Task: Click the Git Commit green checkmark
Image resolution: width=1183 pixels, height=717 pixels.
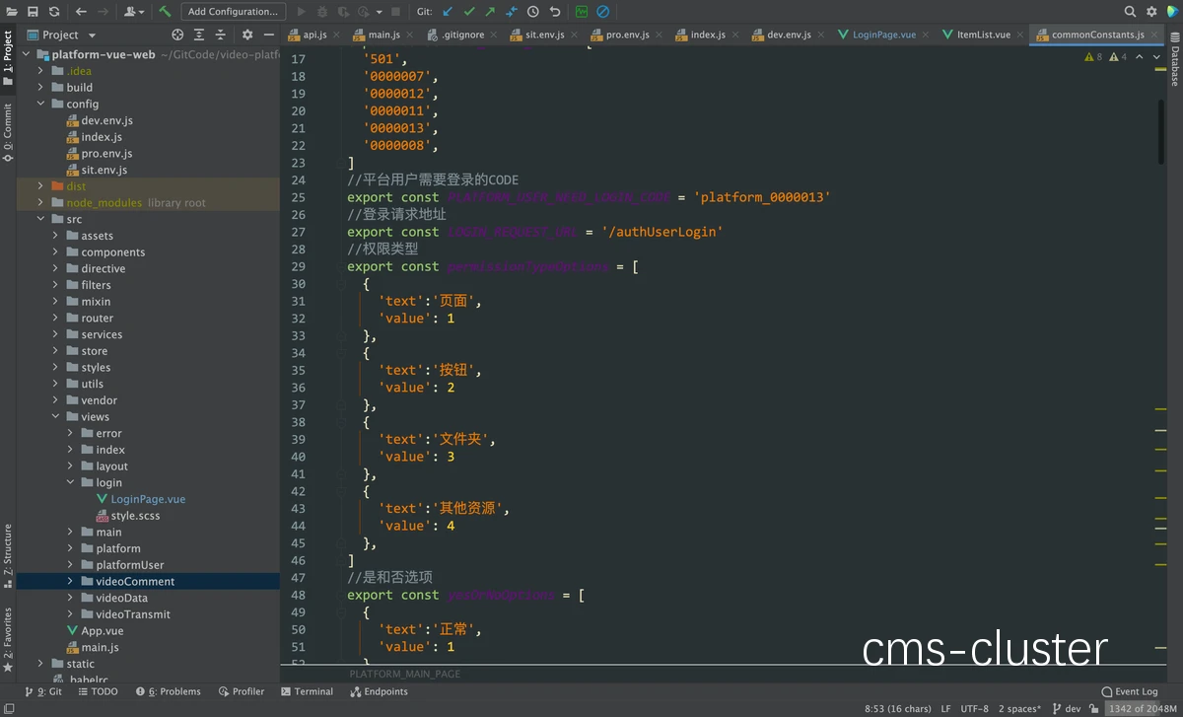Action: 469,12
